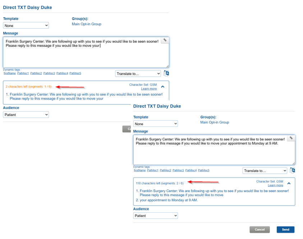Insert the PatMisc3 tag under the message ending "move your"
Image resolution: width=303 pixels, height=239 pixels.
pyautogui.click(x=49, y=73)
